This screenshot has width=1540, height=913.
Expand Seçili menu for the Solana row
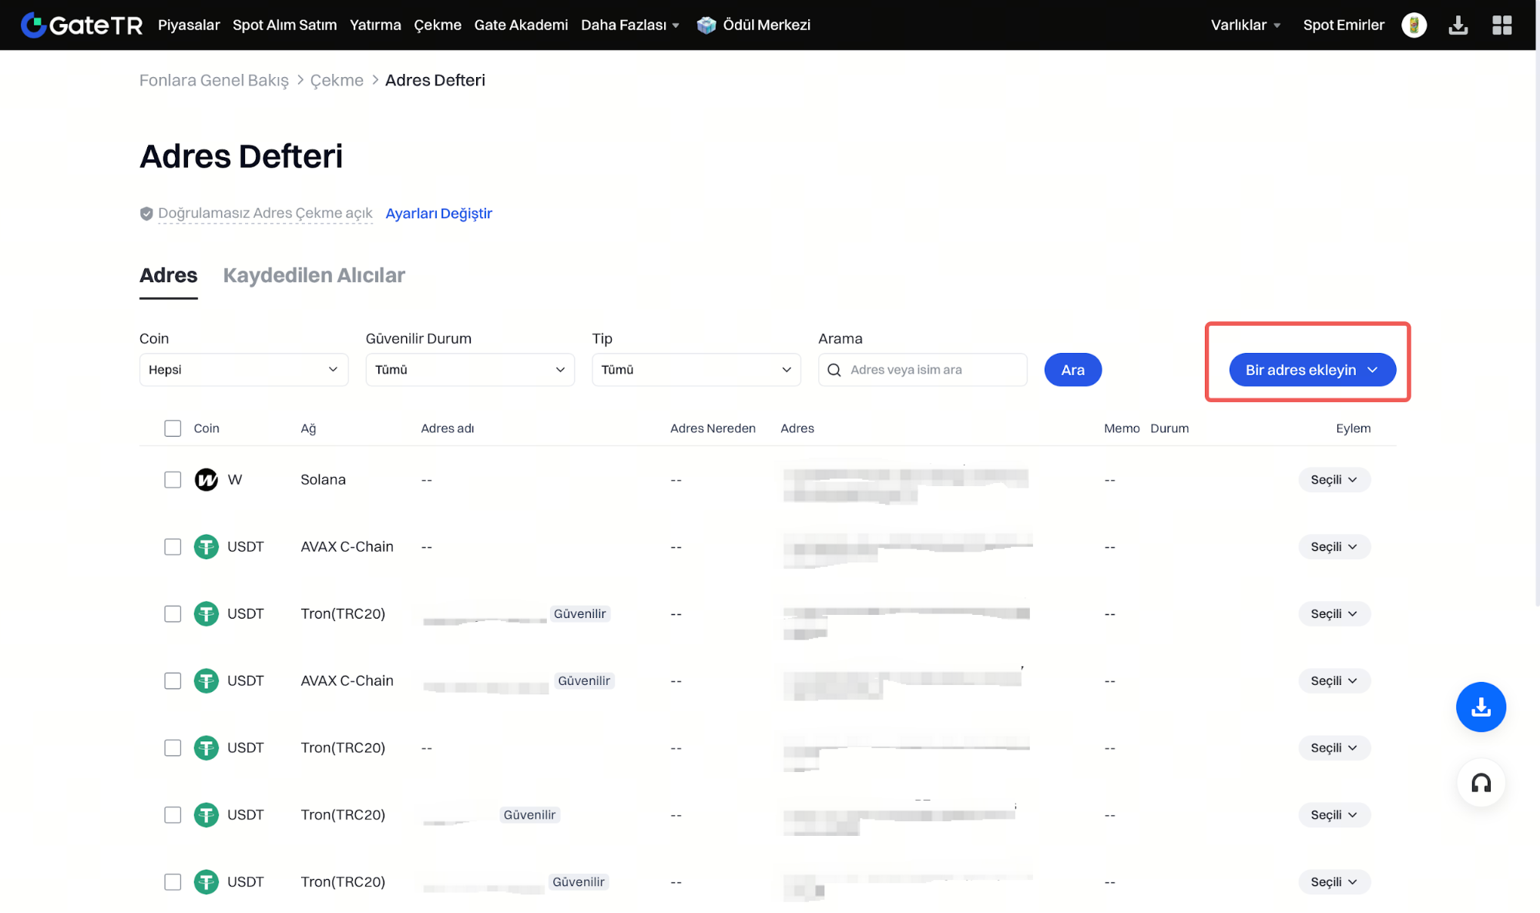pyautogui.click(x=1334, y=479)
